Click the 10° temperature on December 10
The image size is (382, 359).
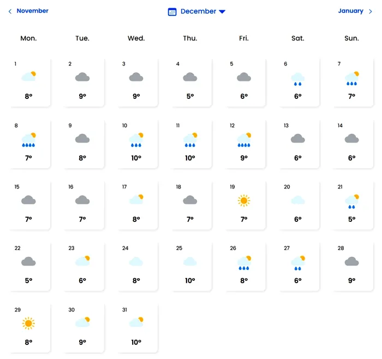click(x=136, y=158)
